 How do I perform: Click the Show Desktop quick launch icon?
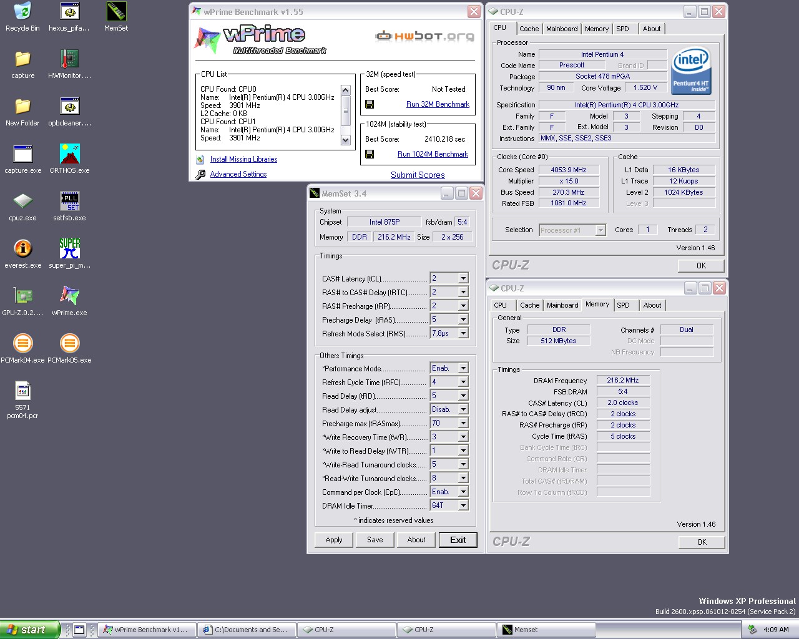pos(79,630)
